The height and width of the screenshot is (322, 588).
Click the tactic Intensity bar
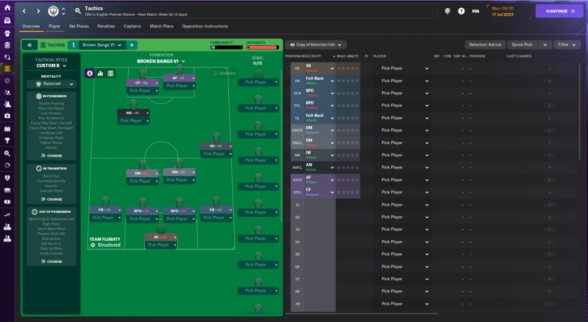tap(262, 47)
